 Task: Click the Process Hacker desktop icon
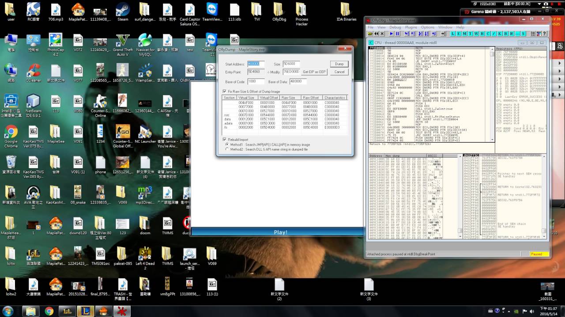click(302, 15)
